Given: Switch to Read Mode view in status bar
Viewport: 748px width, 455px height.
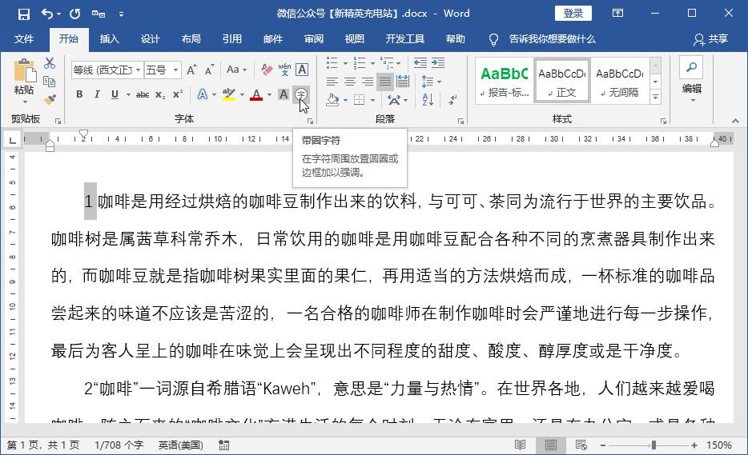Looking at the screenshot, I should pyautogui.click(x=520, y=445).
